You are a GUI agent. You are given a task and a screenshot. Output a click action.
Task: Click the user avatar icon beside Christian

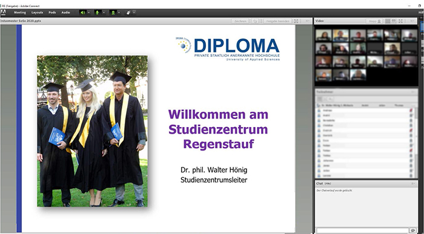coord(319,126)
